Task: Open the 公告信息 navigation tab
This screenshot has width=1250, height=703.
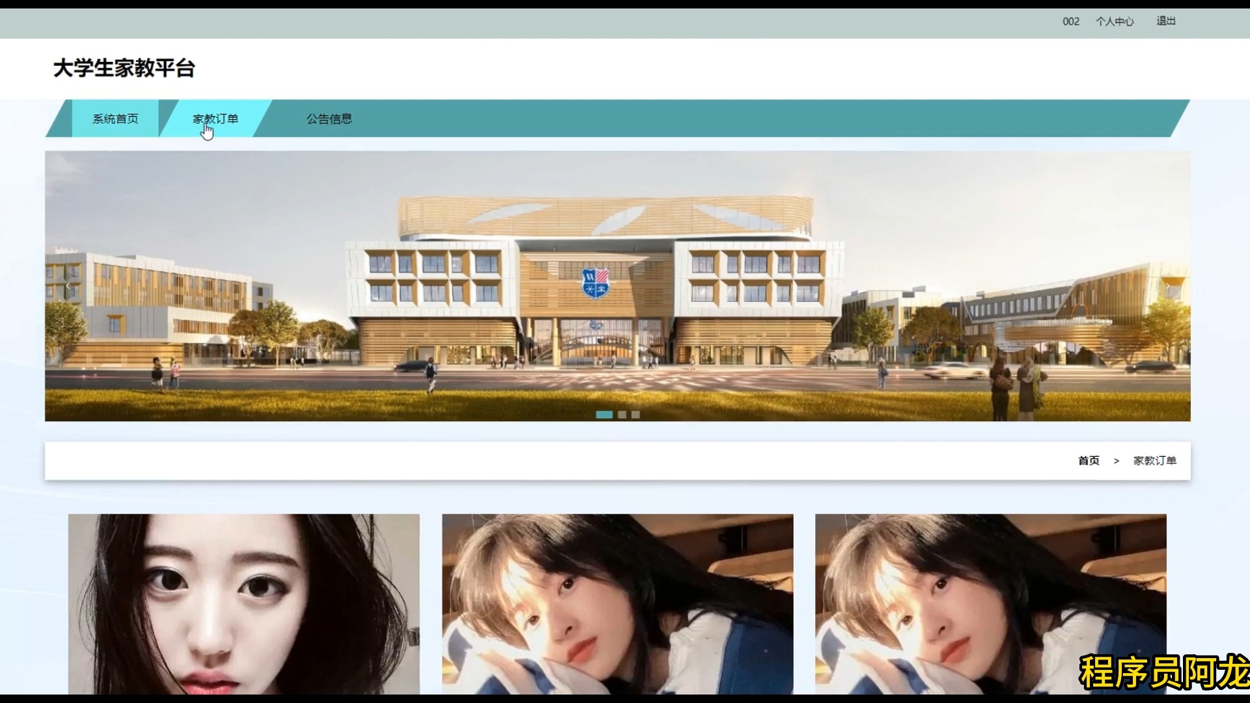Action: [329, 118]
